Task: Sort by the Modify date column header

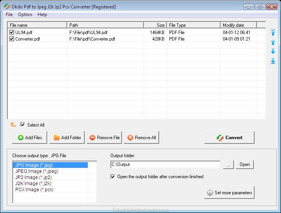Action: (x=238, y=25)
